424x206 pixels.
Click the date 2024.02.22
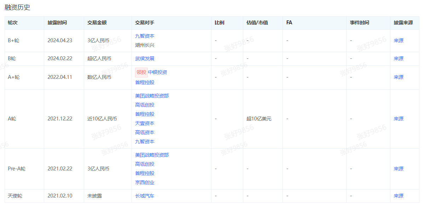point(60,58)
